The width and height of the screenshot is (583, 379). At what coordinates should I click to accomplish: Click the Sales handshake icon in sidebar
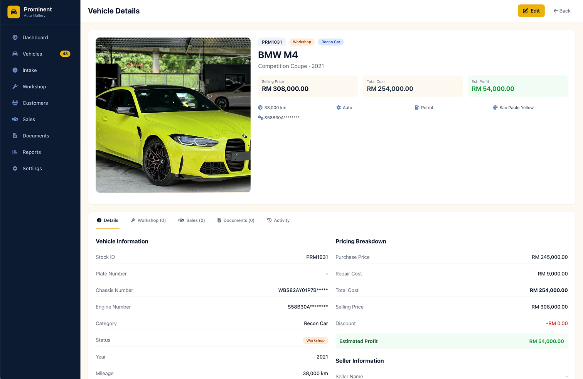pos(15,120)
